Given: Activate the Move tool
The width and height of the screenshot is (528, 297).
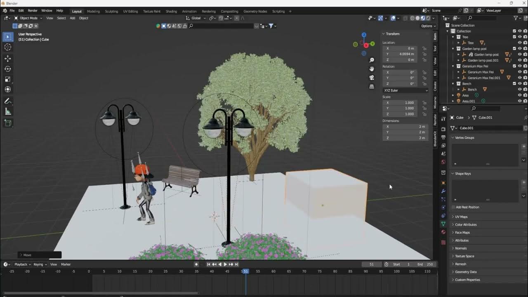Looking at the screenshot, I should (7, 59).
